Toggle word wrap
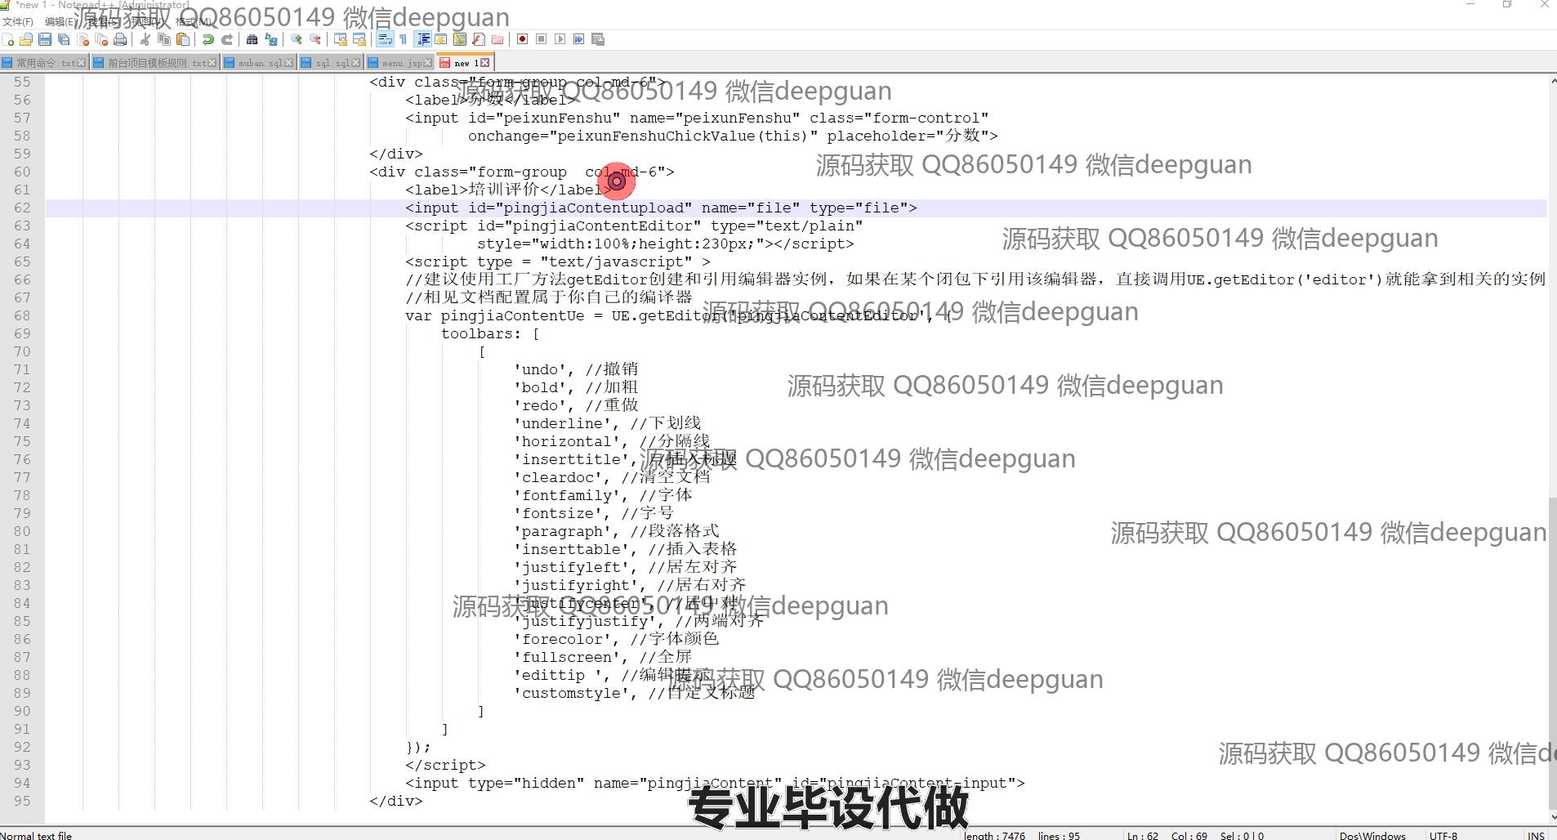The height and width of the screenshot is (840, 1557). coord(385,39)
